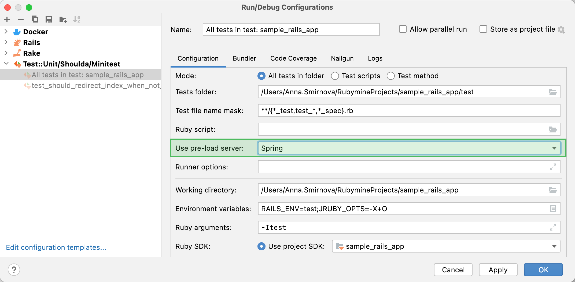Screen dimensions: 575x282
Task: Sort configurations alphabetically with the sort icon
Action: (77, 19)
